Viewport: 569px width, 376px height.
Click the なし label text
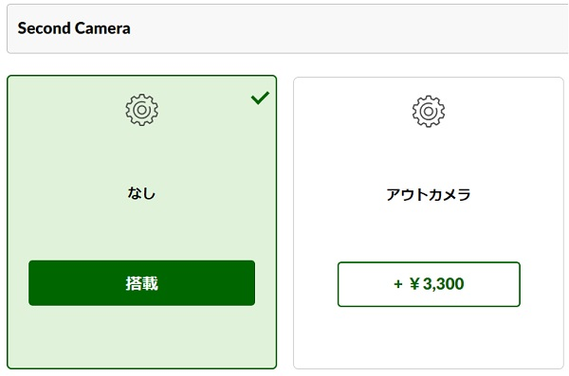pyautogui.click(x=141, y=193)
